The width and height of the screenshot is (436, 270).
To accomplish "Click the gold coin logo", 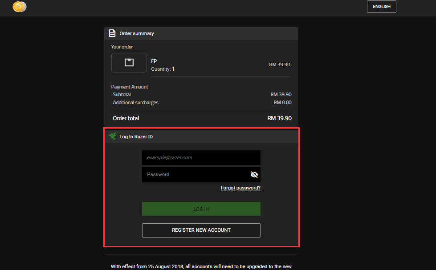I will pos(20,7).
